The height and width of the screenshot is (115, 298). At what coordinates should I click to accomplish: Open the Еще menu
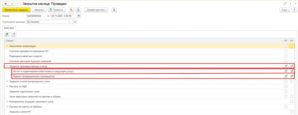coord(285,10)
